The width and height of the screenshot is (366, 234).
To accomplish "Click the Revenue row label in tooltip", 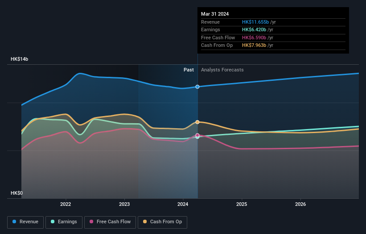I will 210,22.
